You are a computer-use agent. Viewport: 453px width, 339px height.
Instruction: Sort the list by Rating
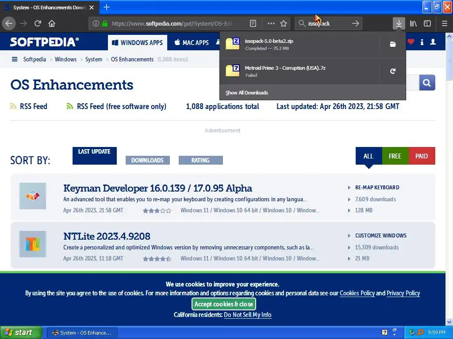(200, 160)
